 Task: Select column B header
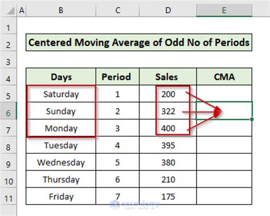[x=61, y=10]
